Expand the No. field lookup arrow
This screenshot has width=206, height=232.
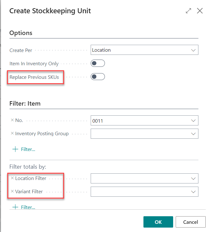coord(193,120)
